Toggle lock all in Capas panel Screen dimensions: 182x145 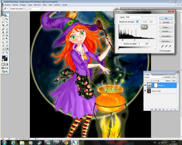[158, 81]
